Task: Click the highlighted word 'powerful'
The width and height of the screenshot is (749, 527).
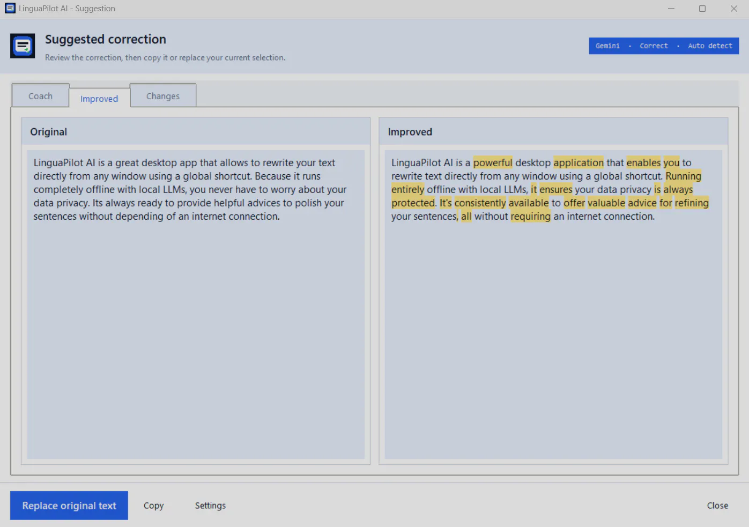Action: pyautogui.click(x=493, y=162)
